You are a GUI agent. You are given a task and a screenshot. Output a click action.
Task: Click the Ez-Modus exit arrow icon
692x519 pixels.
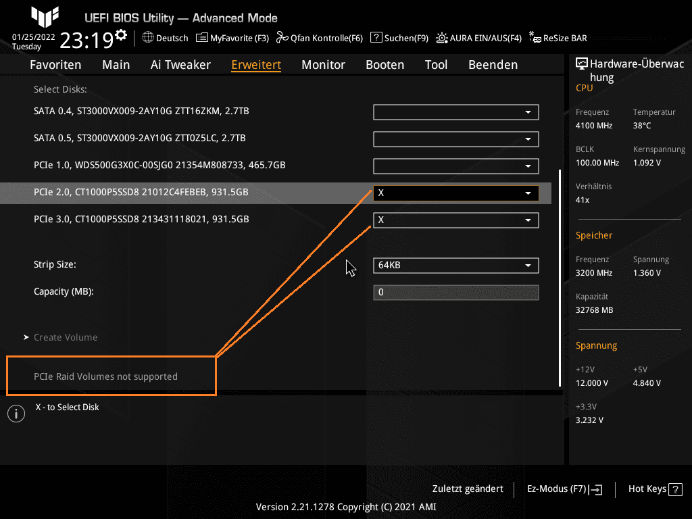tap(595, 489)
